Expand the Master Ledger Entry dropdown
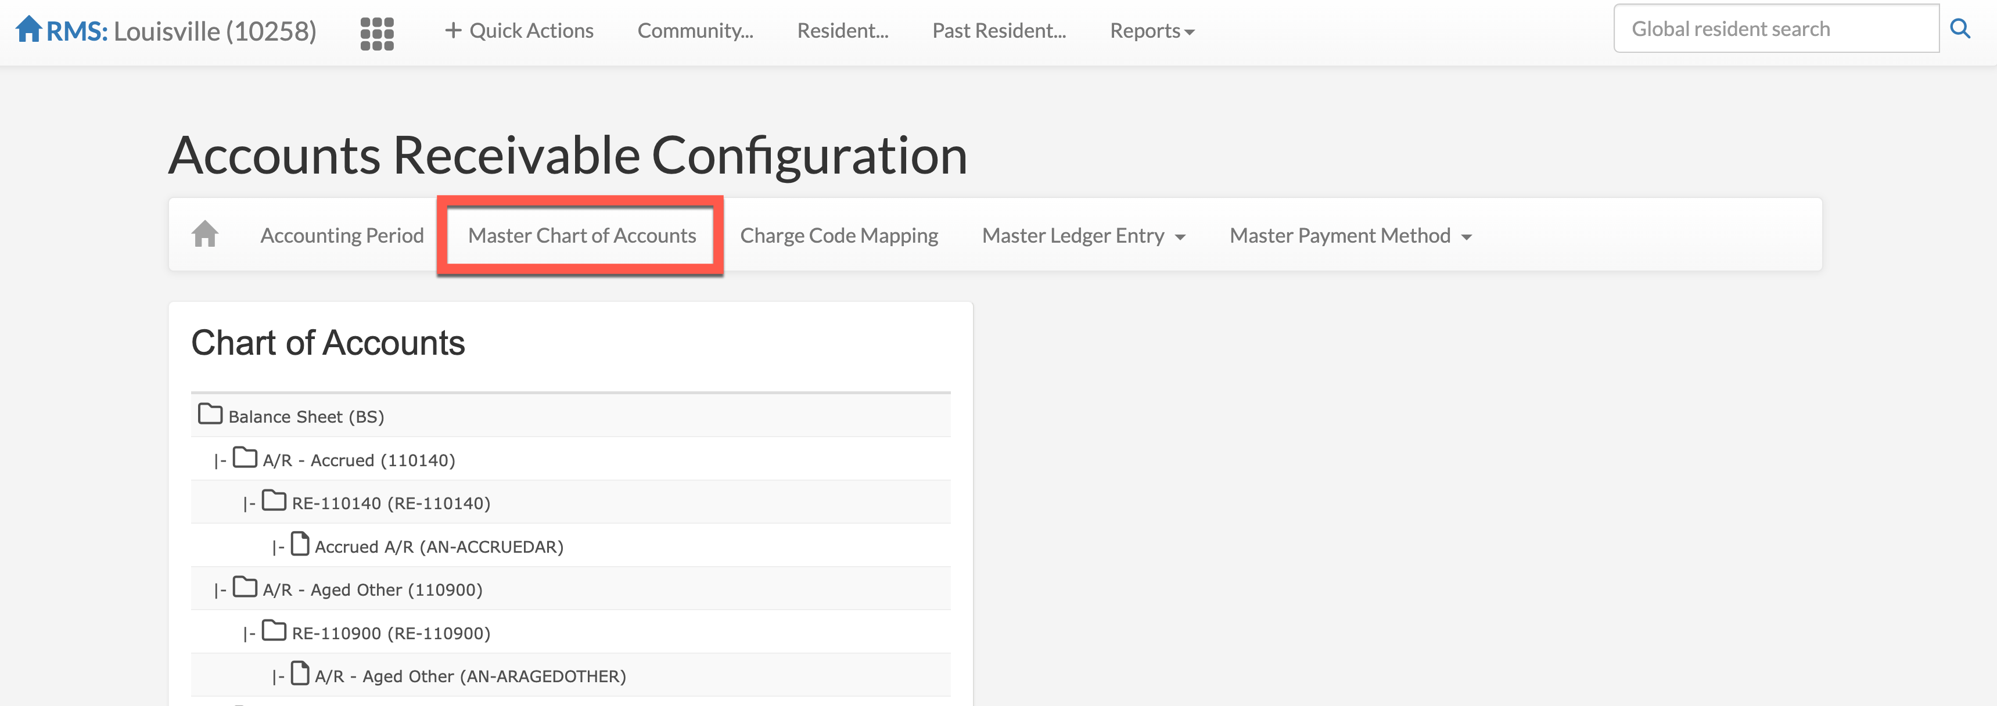 (x=1083, y=236)
